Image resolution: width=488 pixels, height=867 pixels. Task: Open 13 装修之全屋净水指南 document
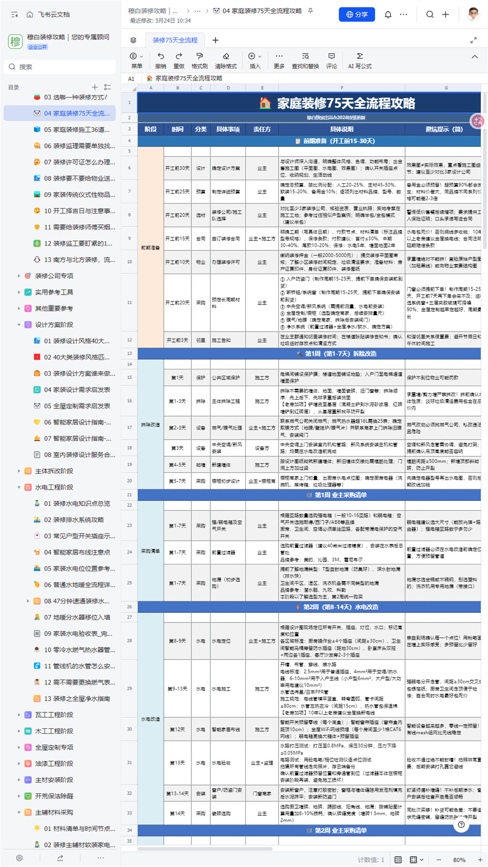tap(60, 699)
